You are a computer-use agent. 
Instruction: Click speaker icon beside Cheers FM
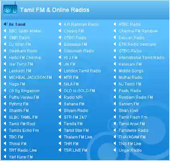[60, 31]
